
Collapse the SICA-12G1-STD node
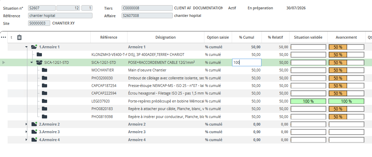(x=32, y=63)
